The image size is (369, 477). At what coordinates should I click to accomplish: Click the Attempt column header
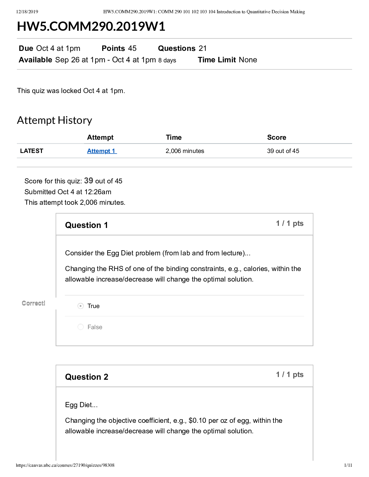pos(100,137)
